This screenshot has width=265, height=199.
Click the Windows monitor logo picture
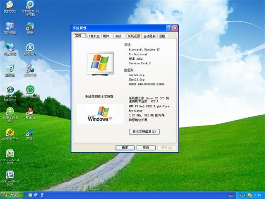tap(100, 63)
